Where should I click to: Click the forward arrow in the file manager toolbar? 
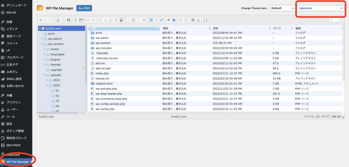tap(46, 20)
